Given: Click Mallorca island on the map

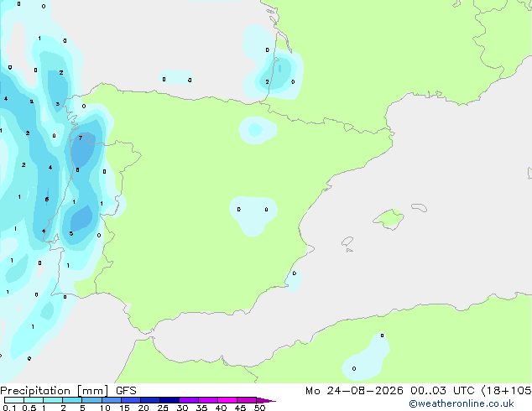Looking at the screenshot, I should [389, 219].
